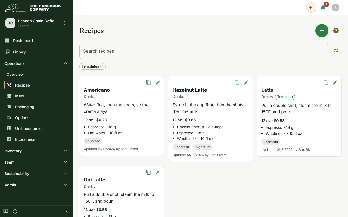Open the feedback icon in sidebar footer
The image size is (348, 217).
(x=6, y=211)
